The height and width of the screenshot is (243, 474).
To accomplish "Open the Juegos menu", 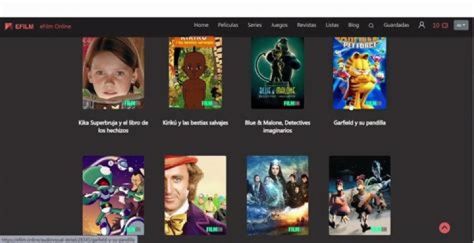I will (279, 26).
